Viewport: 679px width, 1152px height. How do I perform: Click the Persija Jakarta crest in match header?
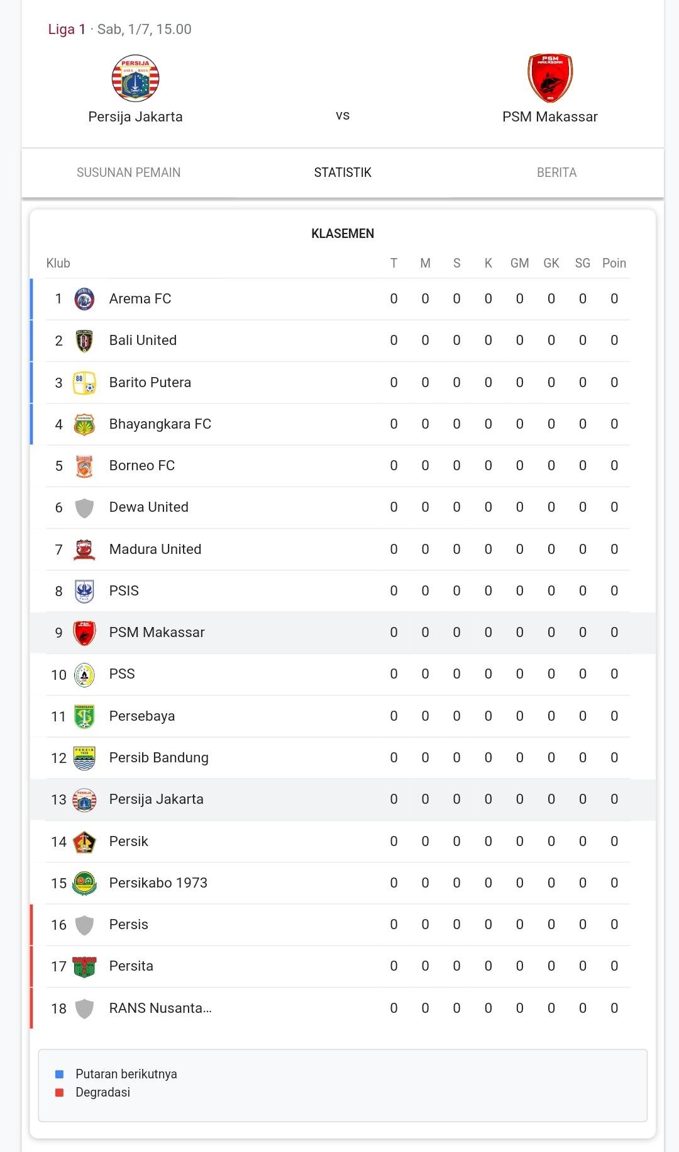pyautogui.click(x=135, y=78)
